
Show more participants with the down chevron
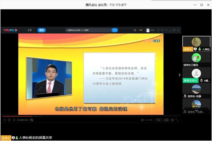point(196,111)
